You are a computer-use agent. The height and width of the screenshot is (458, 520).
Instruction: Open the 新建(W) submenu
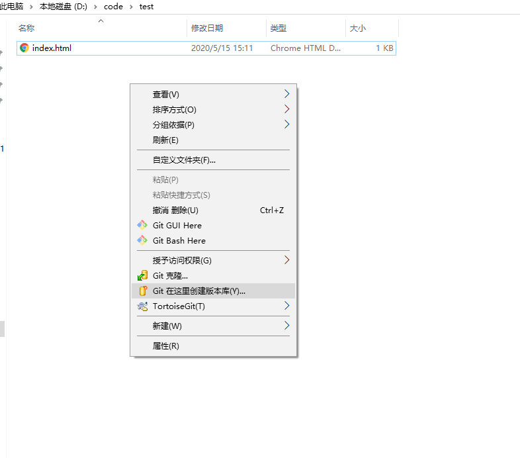(213, 326)
